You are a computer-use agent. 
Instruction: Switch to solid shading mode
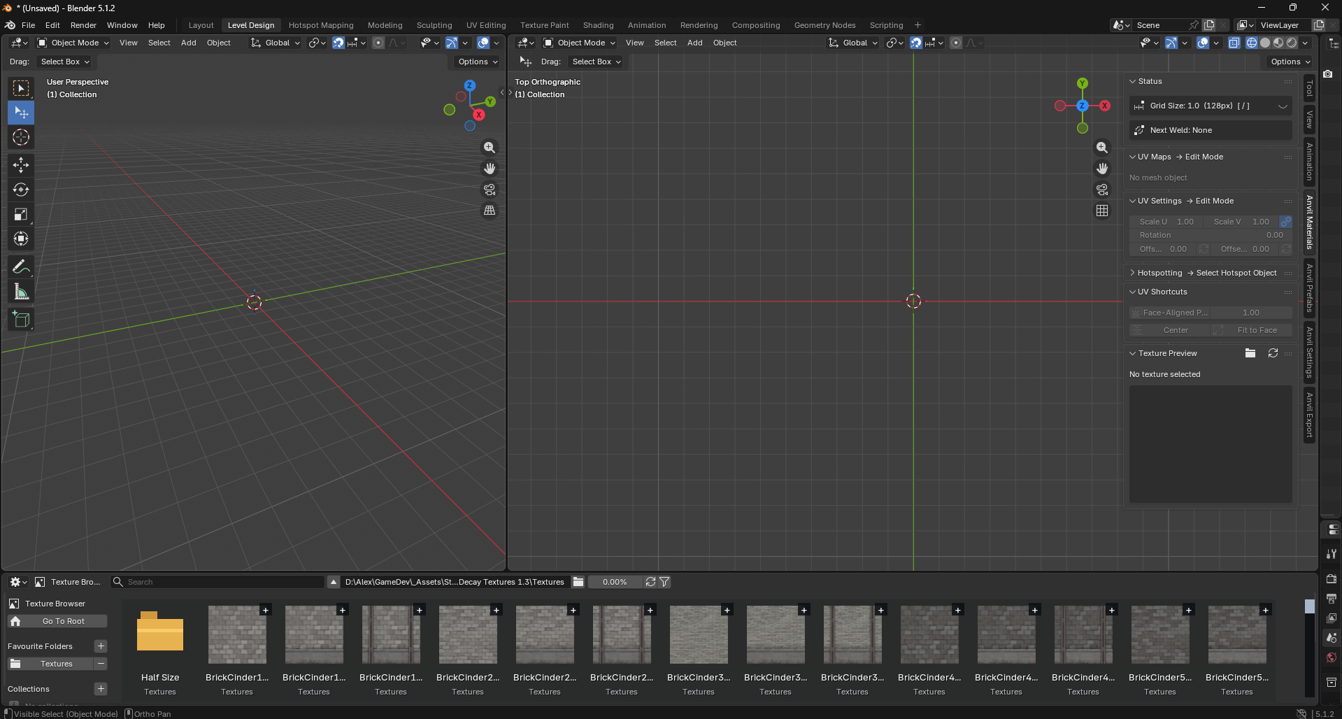[x=1265, y=43]
